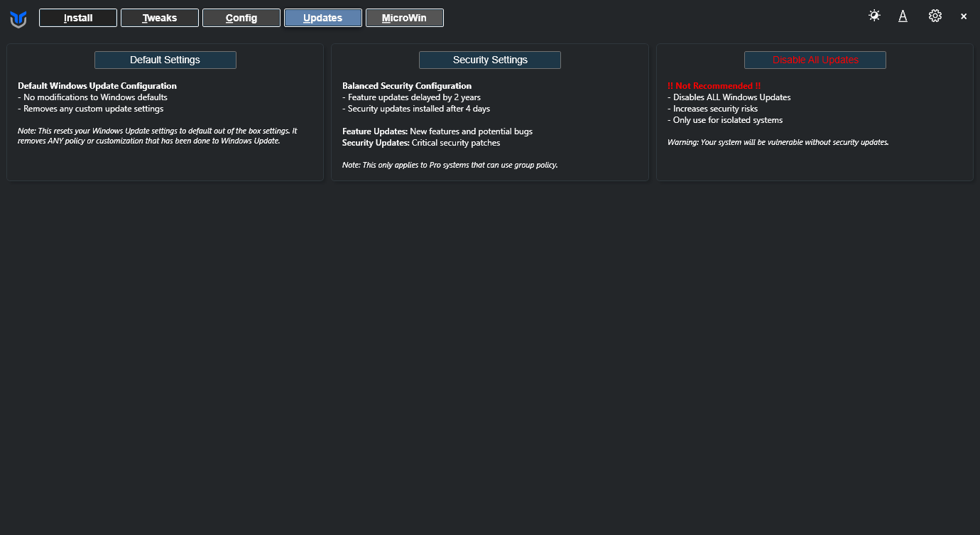Viewport: 980px width, 535px height.
Task: Close the WinUtil window with X
Action: (964, 16)
